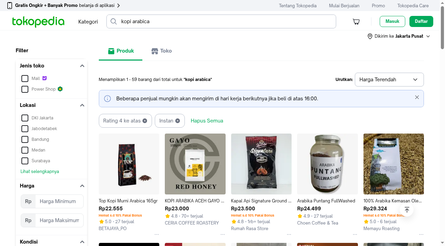Open the GAYO Red Honey product image

pyautogui.click(x=195, y=164)
